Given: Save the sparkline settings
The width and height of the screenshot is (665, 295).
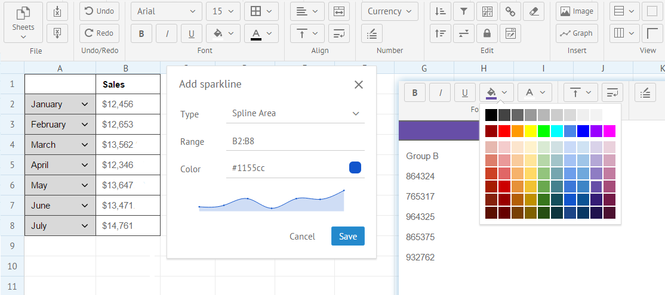Looking at the screenshot, I should click(347, 236).
